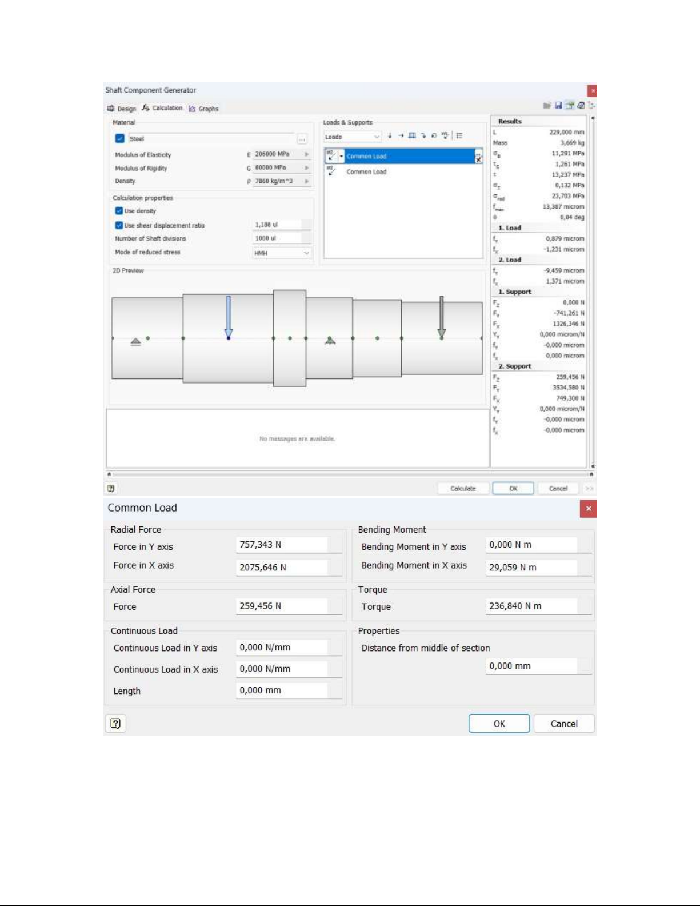
Task: Disable Use shear displacement ratio
Action: click(x=119, y=225)
